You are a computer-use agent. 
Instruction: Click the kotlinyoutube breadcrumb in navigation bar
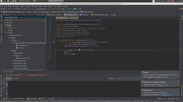click(73, 12)
